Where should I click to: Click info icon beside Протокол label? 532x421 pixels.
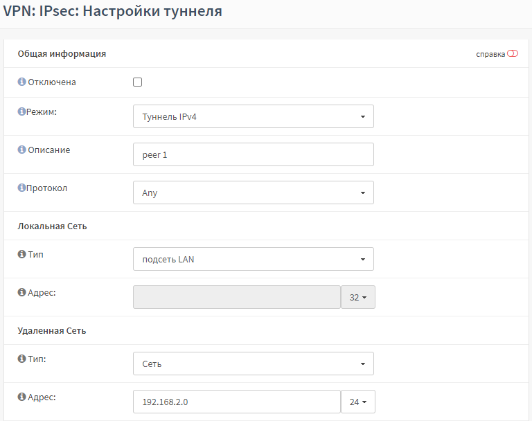click(x=21, y=188)
